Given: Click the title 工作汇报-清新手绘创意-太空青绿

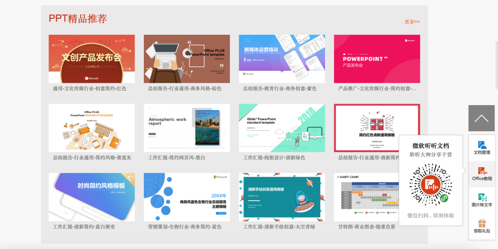Looking at the screenshot, I should (x=279, y=227).
